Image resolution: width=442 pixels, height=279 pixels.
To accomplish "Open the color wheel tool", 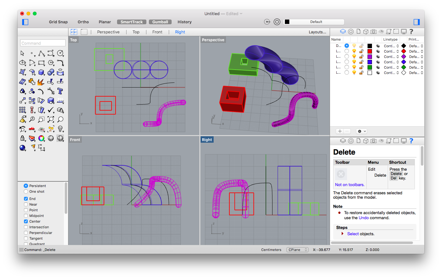I will [41, 138].
